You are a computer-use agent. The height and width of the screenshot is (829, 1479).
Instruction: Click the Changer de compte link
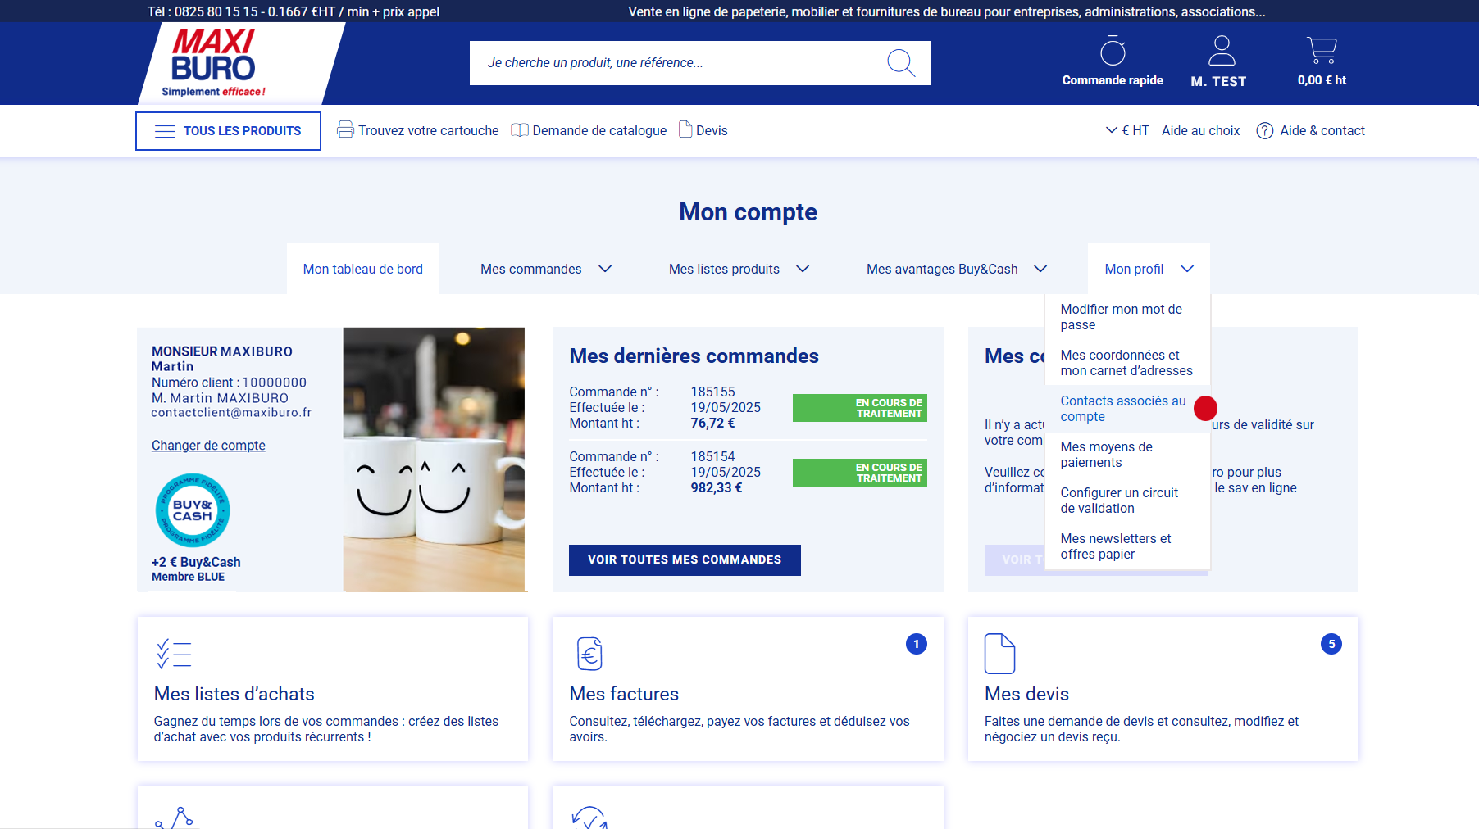(208, 446)
